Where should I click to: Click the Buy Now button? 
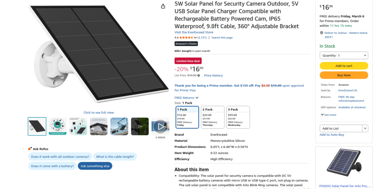click(344, 75)
